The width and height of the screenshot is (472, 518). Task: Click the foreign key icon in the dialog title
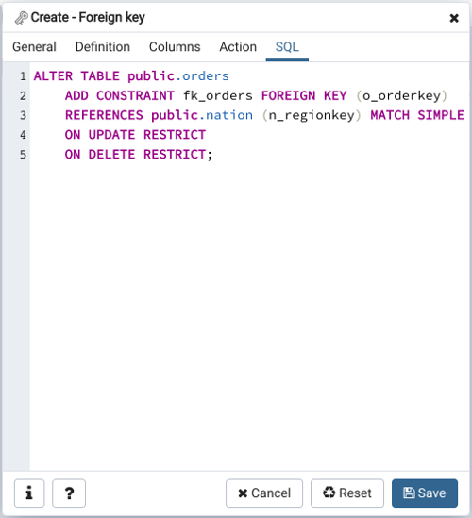click(22, 18)
